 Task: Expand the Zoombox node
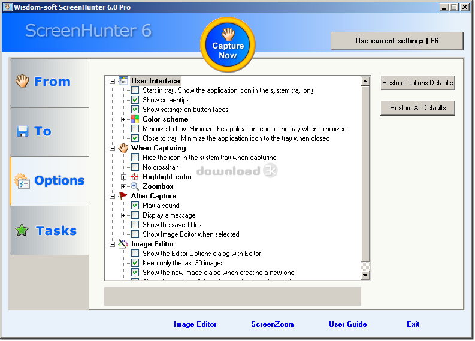pos(123,187)
